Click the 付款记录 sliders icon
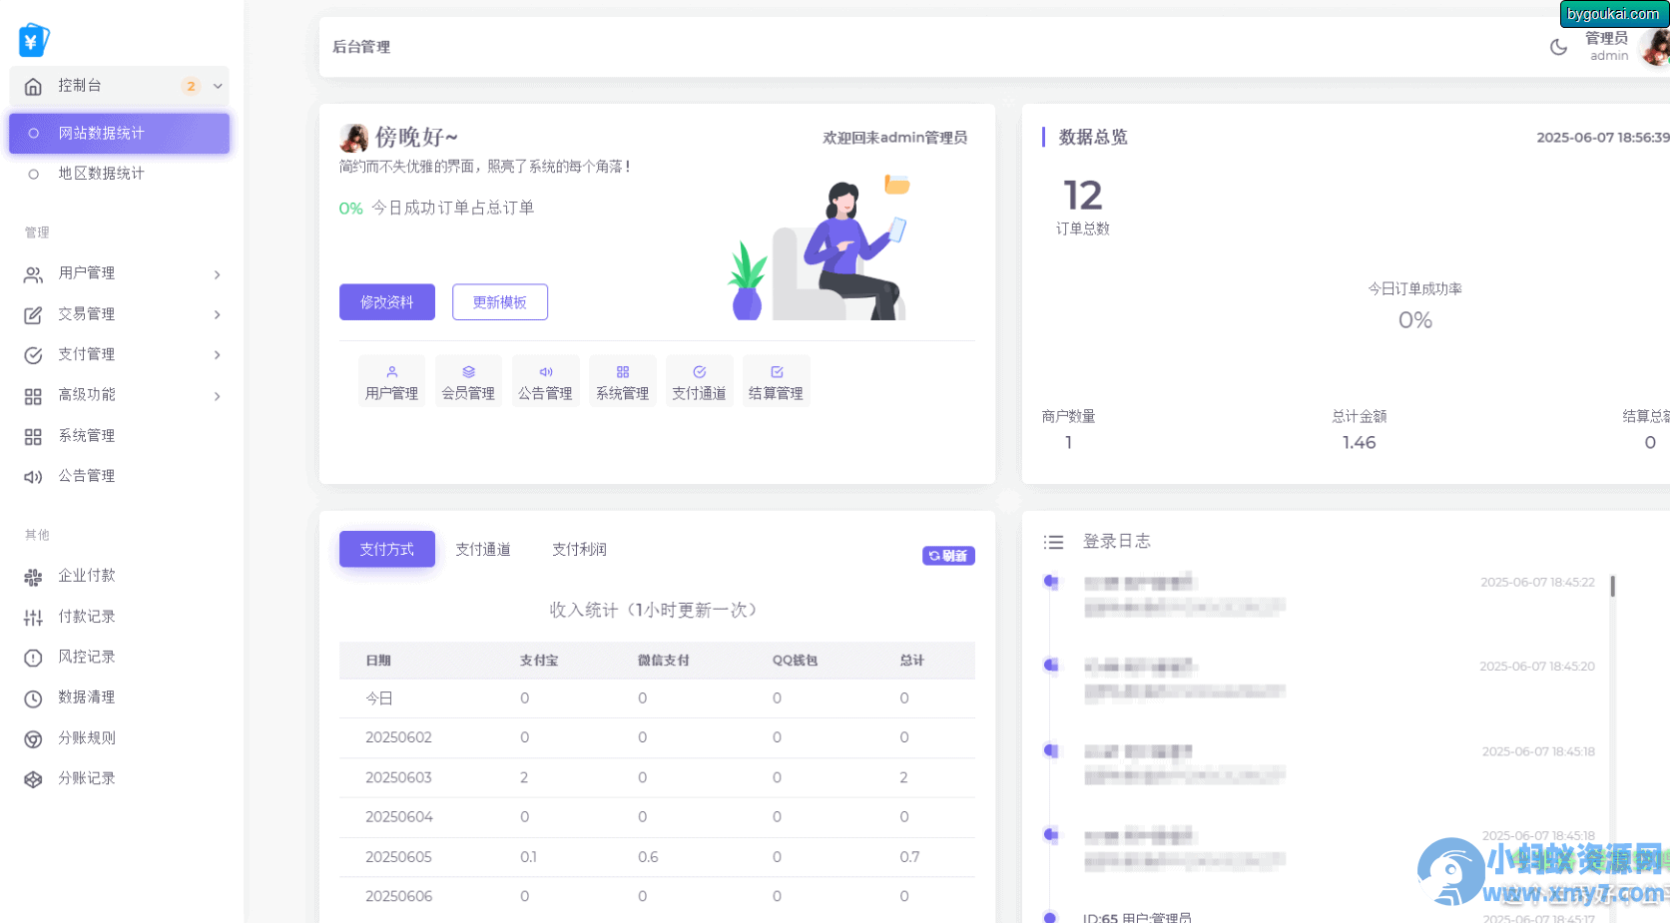 coord(33,618)
